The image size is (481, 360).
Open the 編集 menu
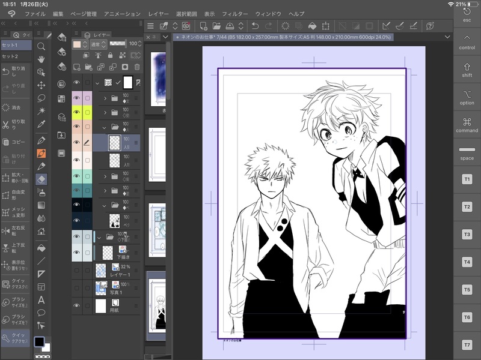point(58,14)
